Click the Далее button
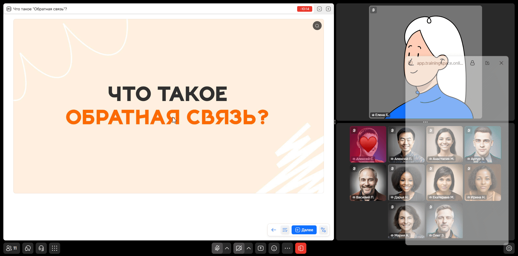This screenshot has height=256, width=518. click(304, 230)
